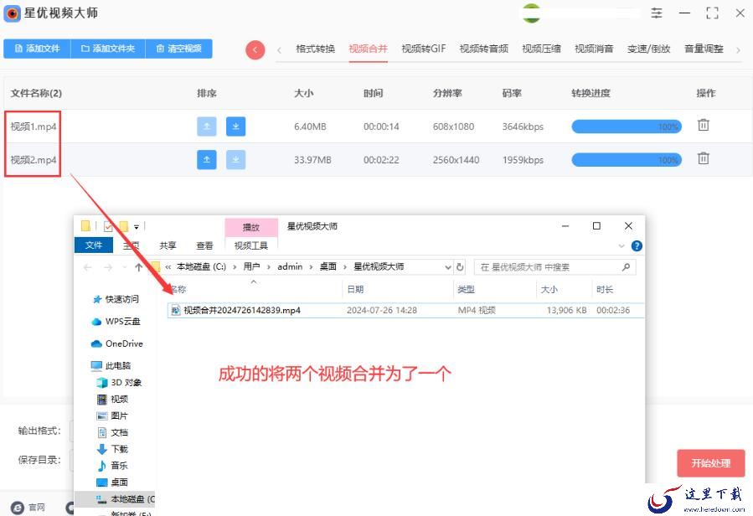Expand the Explorer ribbon with the chevron

click(x=621, y=246)
